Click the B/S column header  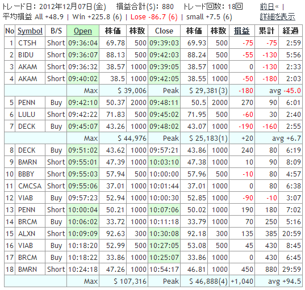pos(56,31)
